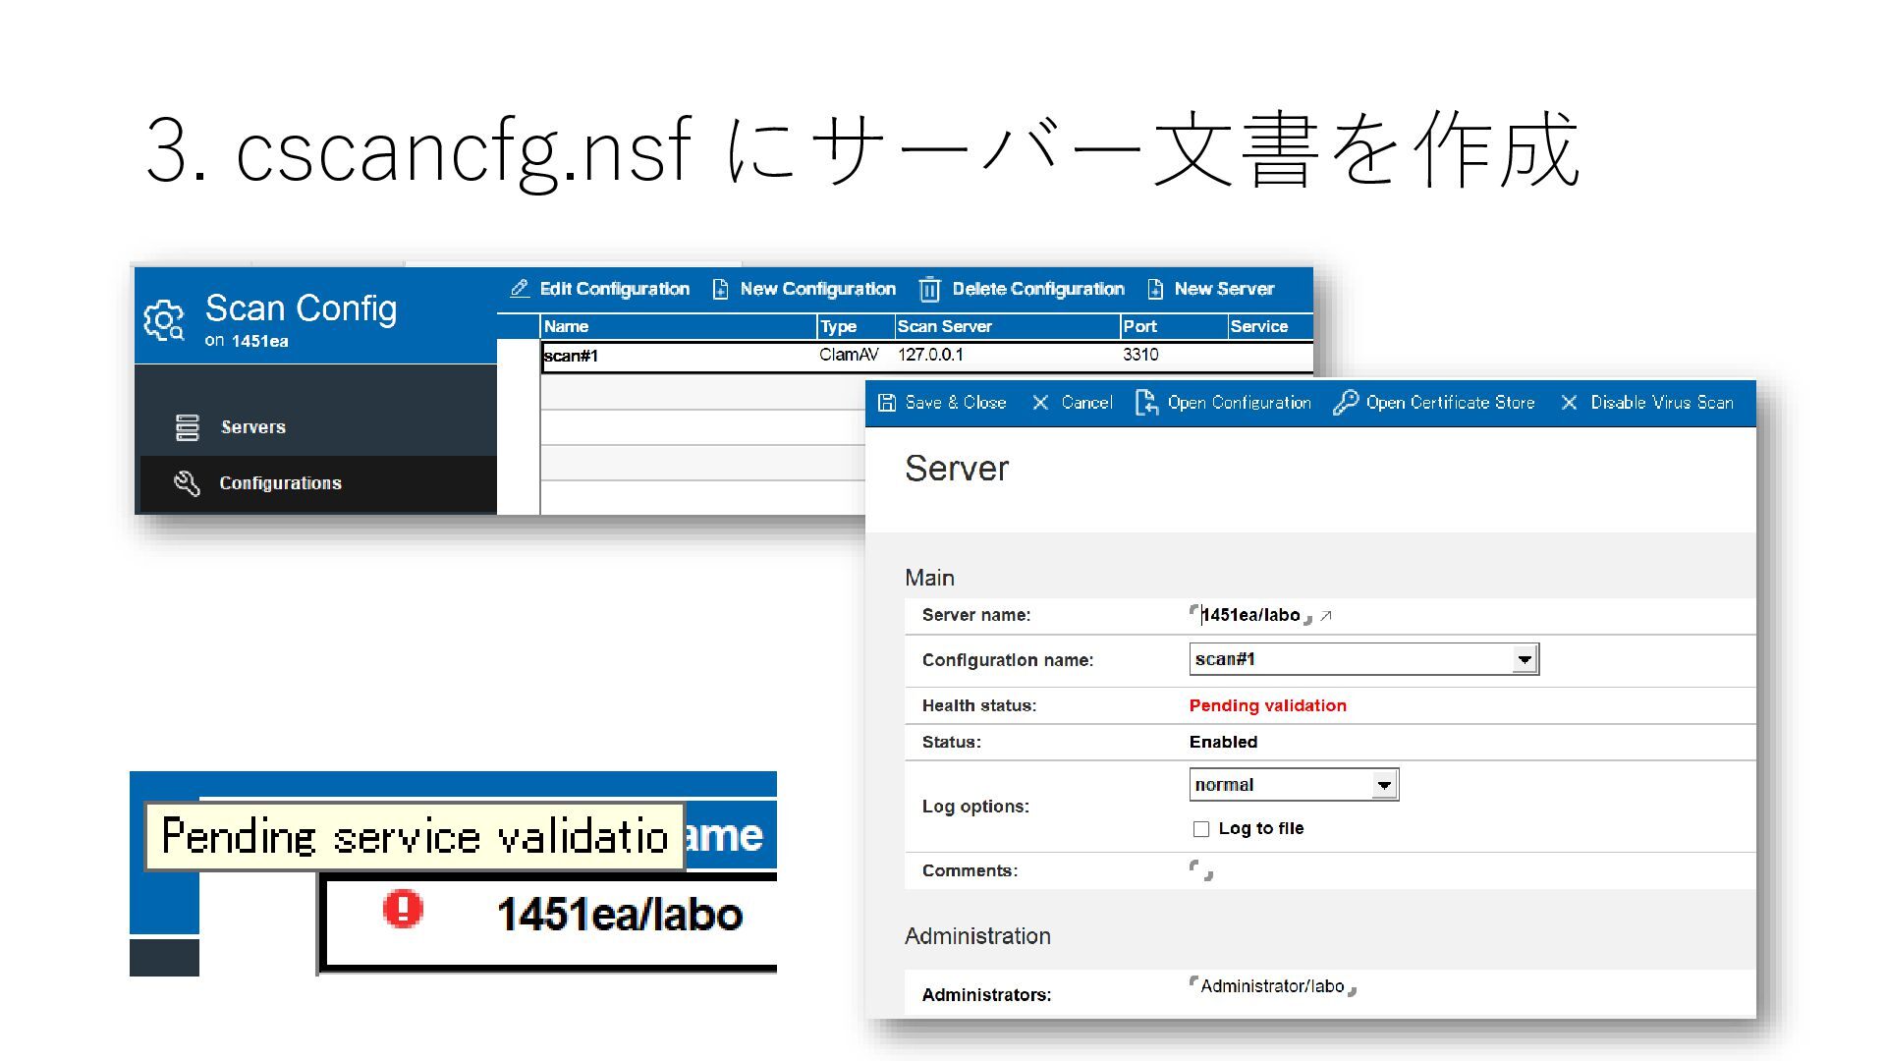The width and height of the screenshot is (1886, 1061).
Task: Expand the Configuration name dropdown
Action: click(x=1524, y=659)
